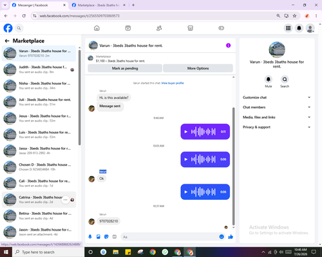Open the Luis conversation
This screenshot has width=322, height=257.
coord(39,134)
